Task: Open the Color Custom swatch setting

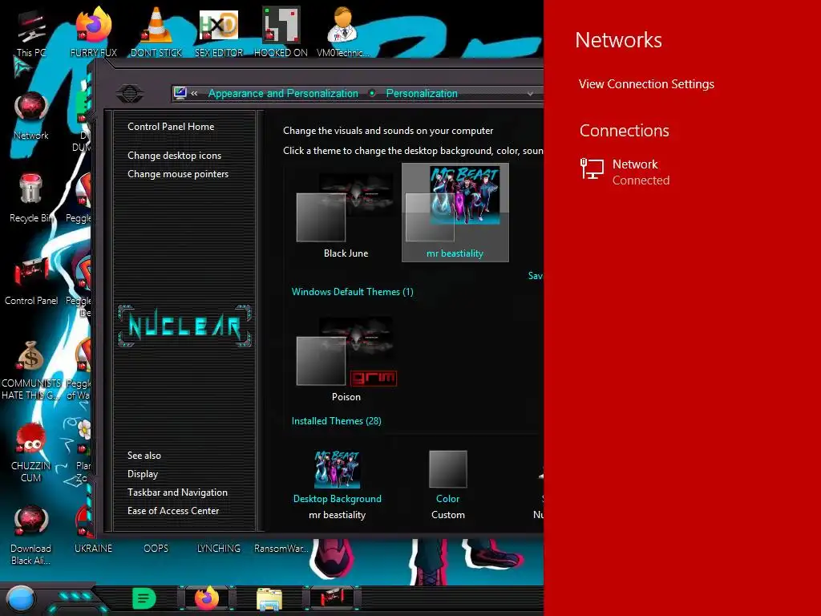Action: [x=447, y=484]
